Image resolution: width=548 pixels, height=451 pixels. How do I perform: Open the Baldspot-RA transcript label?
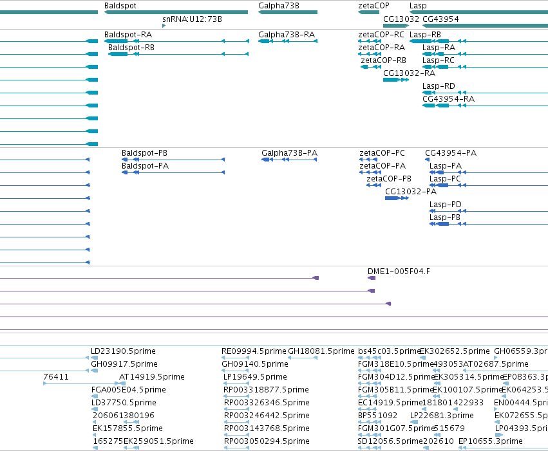click(128, 35)
